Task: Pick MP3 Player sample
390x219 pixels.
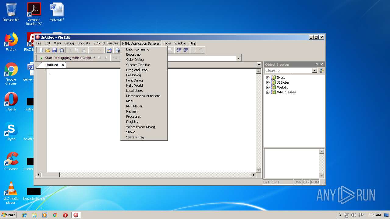Action: pos(144,106)
